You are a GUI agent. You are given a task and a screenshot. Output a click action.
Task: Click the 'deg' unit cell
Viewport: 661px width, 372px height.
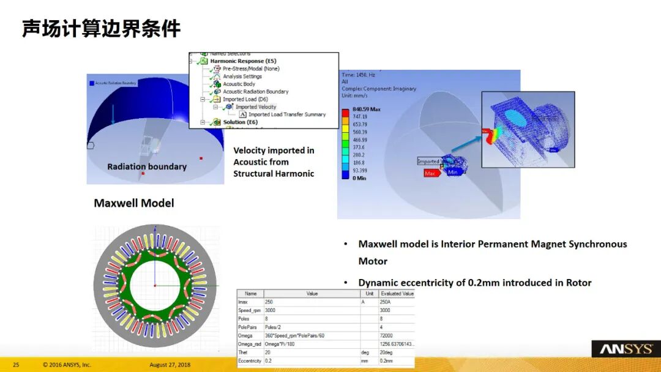(369, 352)
